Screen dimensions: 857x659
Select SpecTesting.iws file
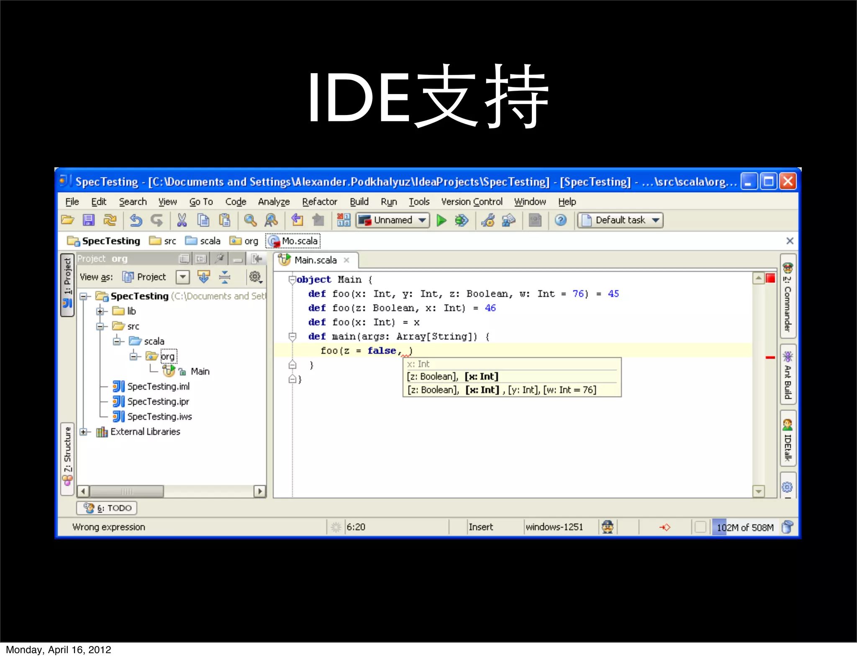point(159,416)
